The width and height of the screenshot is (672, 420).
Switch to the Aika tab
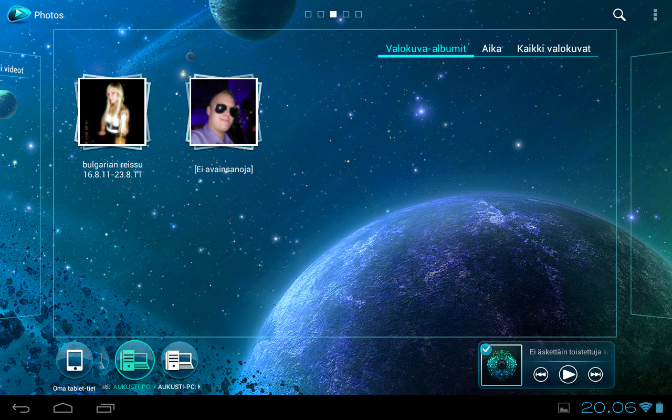492,49
